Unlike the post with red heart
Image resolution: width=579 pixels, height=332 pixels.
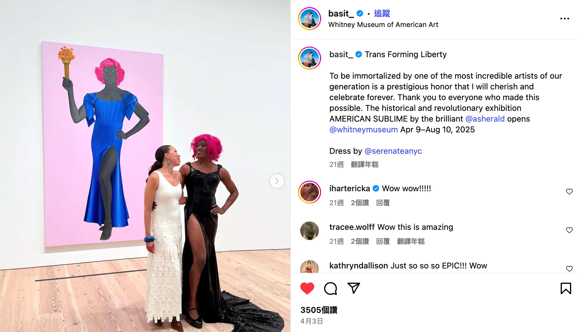pyautogui.click(x=307, y=288)
